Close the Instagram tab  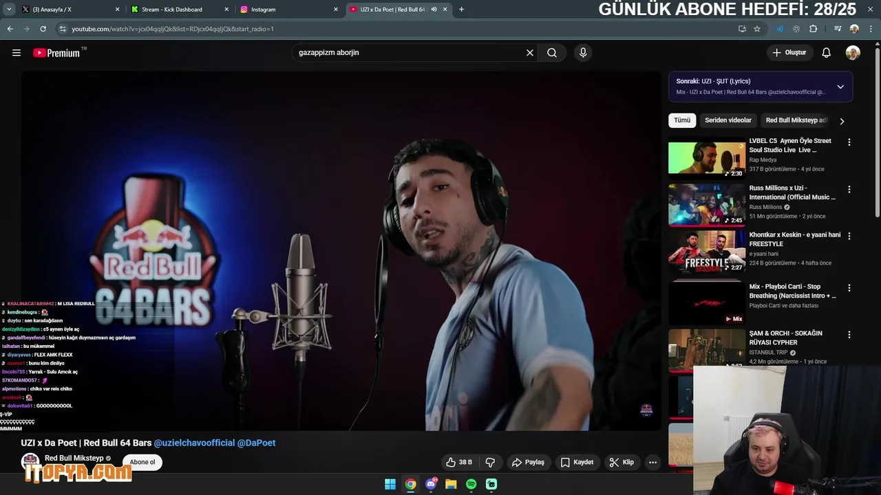click(336, 10)
